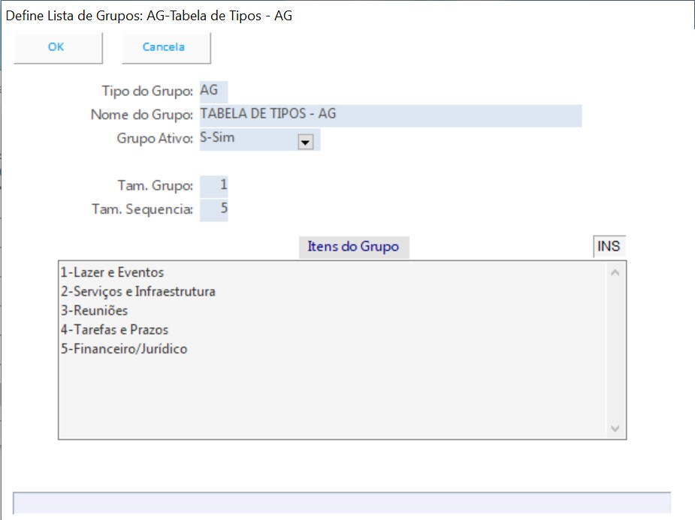
Task: Click the list's scroll up arrow
Action: tap(615, 272)
